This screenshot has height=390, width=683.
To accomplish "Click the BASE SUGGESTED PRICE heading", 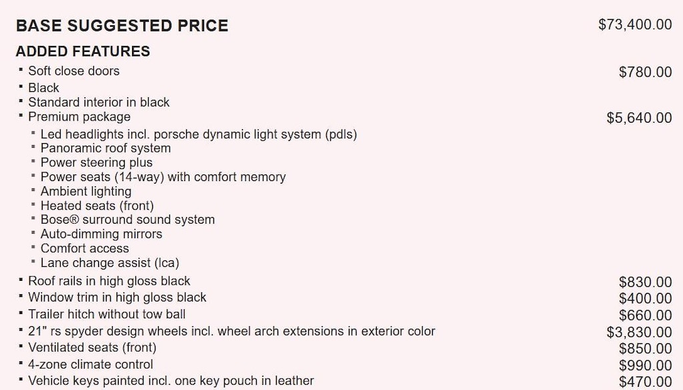I will pos(122,26).
